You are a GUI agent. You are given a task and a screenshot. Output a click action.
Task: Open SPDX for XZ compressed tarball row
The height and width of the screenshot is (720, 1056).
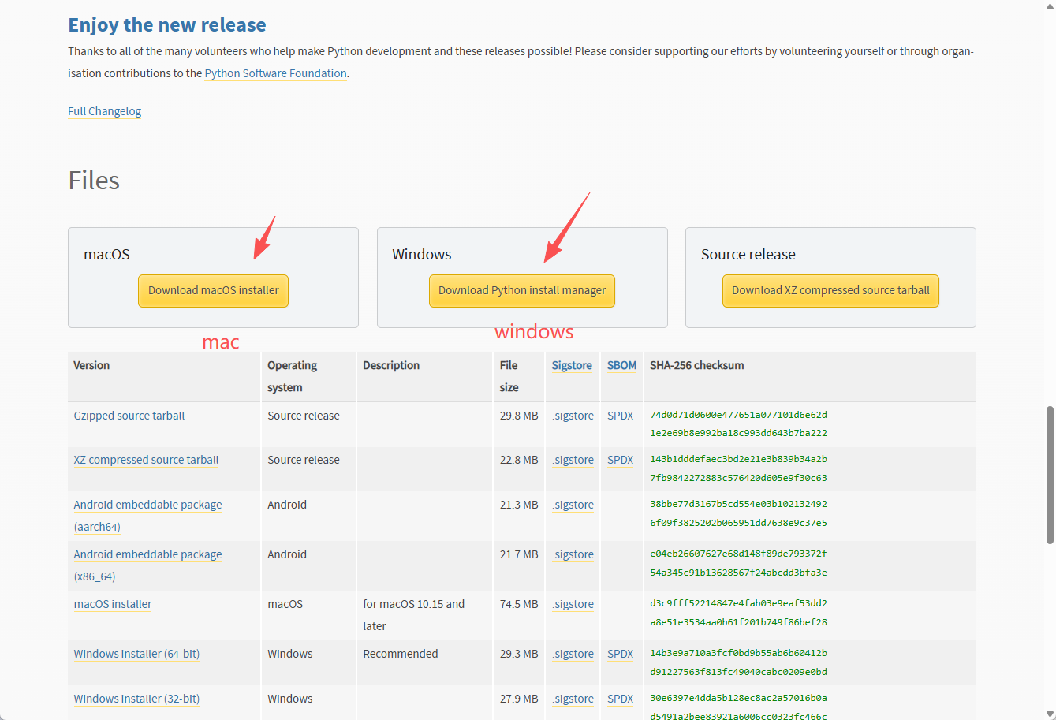coord(620,460)
